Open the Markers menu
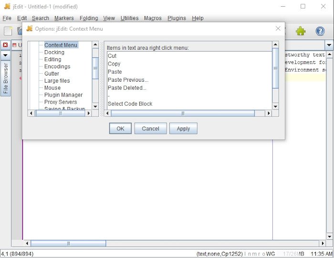334x258 pixels. click(x=64, y=18)
